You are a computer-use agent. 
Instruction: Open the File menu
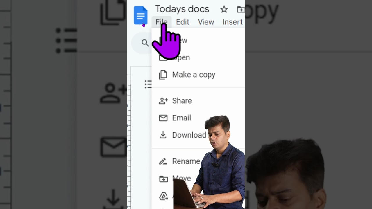click(162, 22)
